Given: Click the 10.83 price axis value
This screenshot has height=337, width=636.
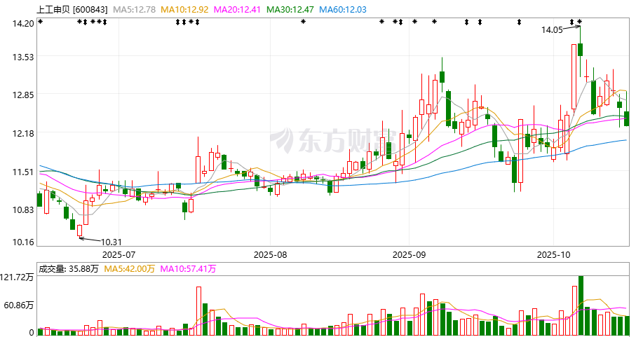Looking at the screenshot, I should [x=23, y=210].
